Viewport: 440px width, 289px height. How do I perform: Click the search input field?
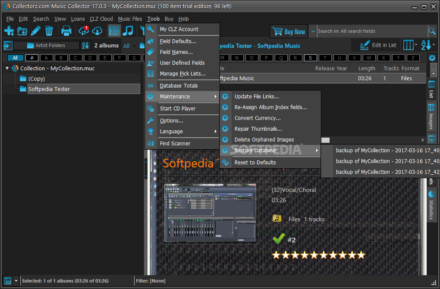point(372,31)
